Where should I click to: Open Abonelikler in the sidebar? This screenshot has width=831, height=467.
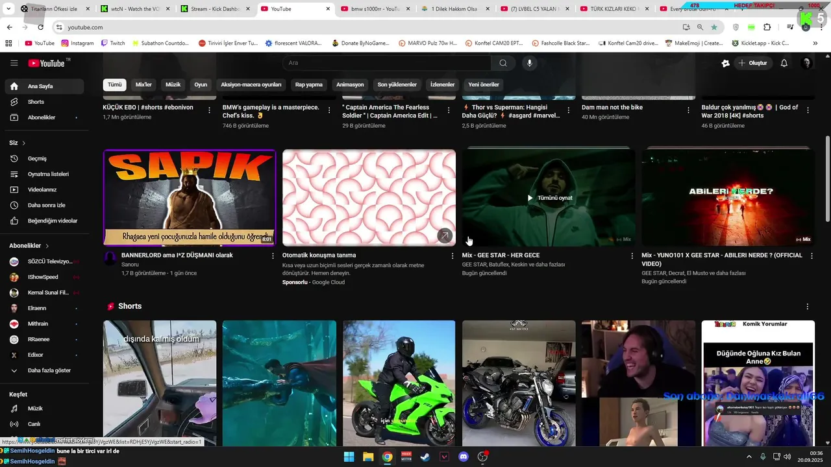(x=44, y=117)
